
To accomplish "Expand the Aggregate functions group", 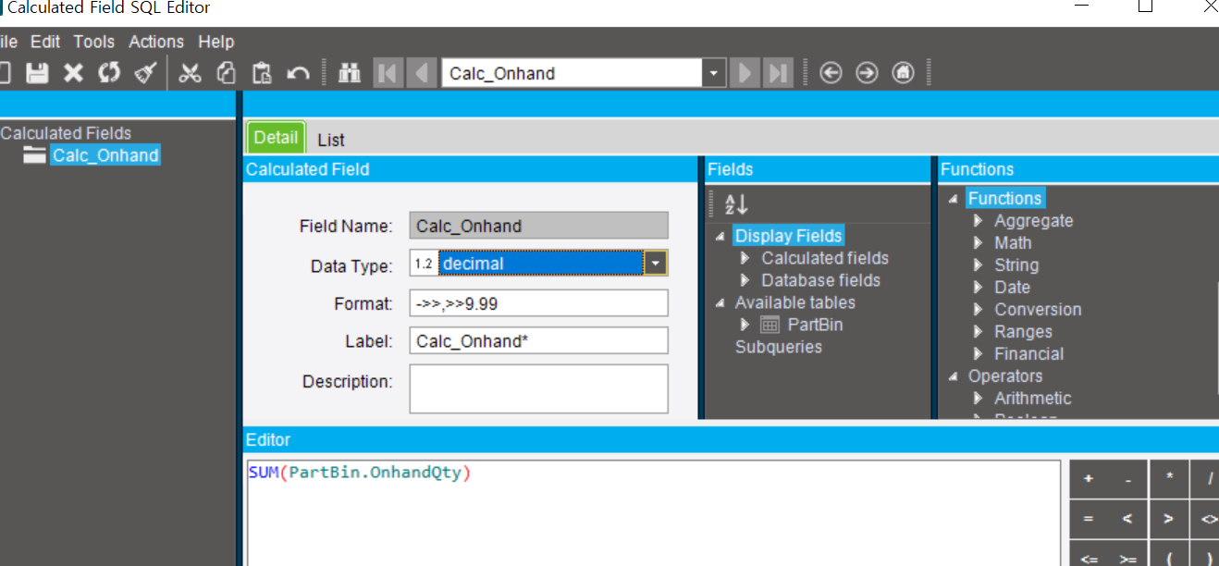I will [x=979, y=221].
